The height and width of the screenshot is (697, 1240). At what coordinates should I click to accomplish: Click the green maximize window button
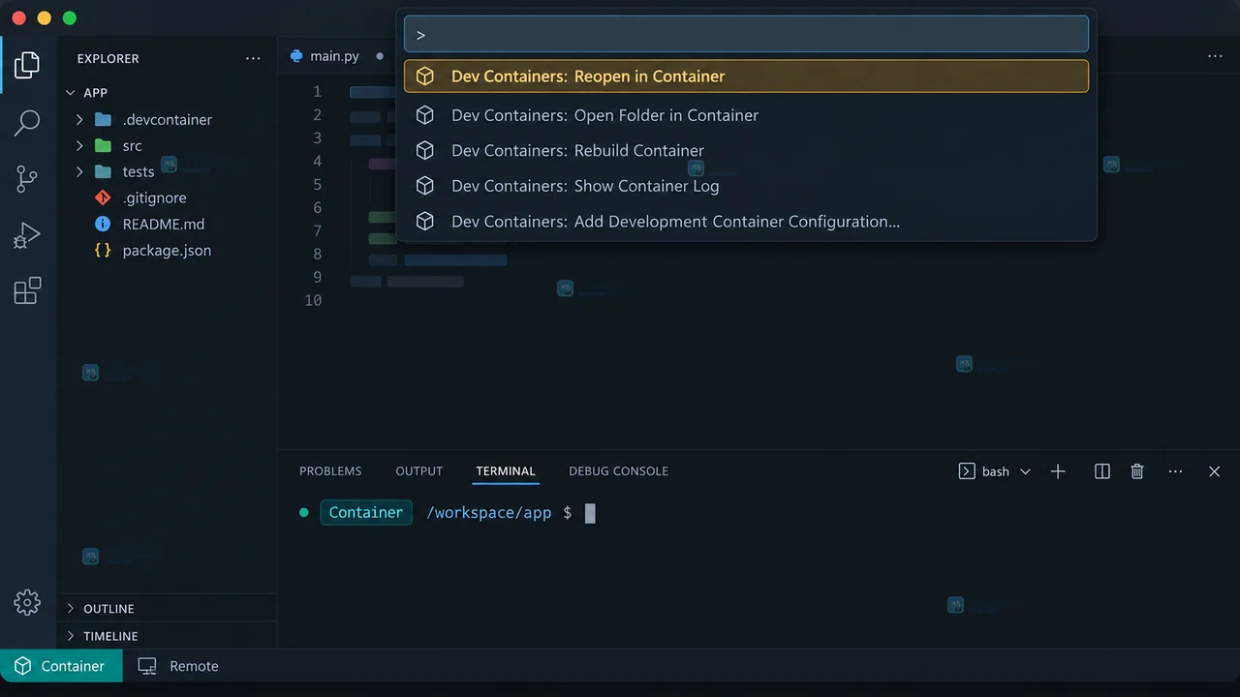tap(69, 18)
